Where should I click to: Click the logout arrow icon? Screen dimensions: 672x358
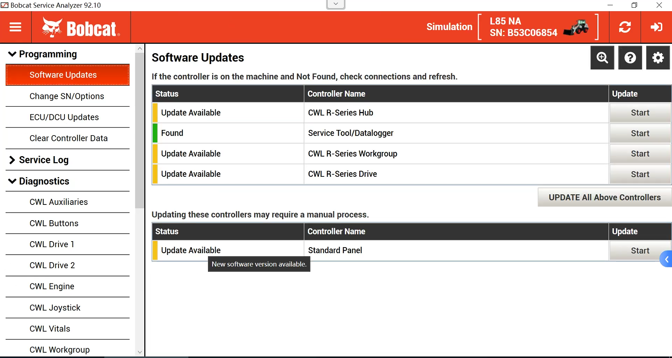(x=656, y=27)
